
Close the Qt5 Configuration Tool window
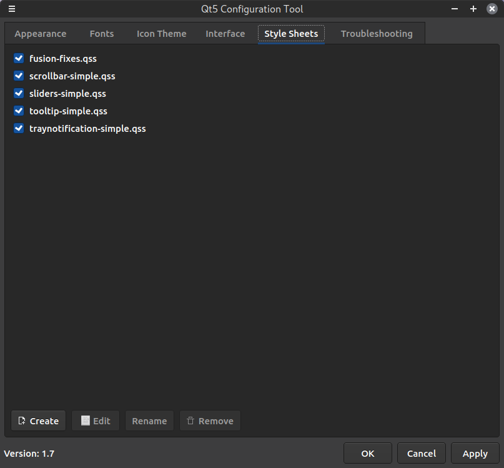coord(492,9)
